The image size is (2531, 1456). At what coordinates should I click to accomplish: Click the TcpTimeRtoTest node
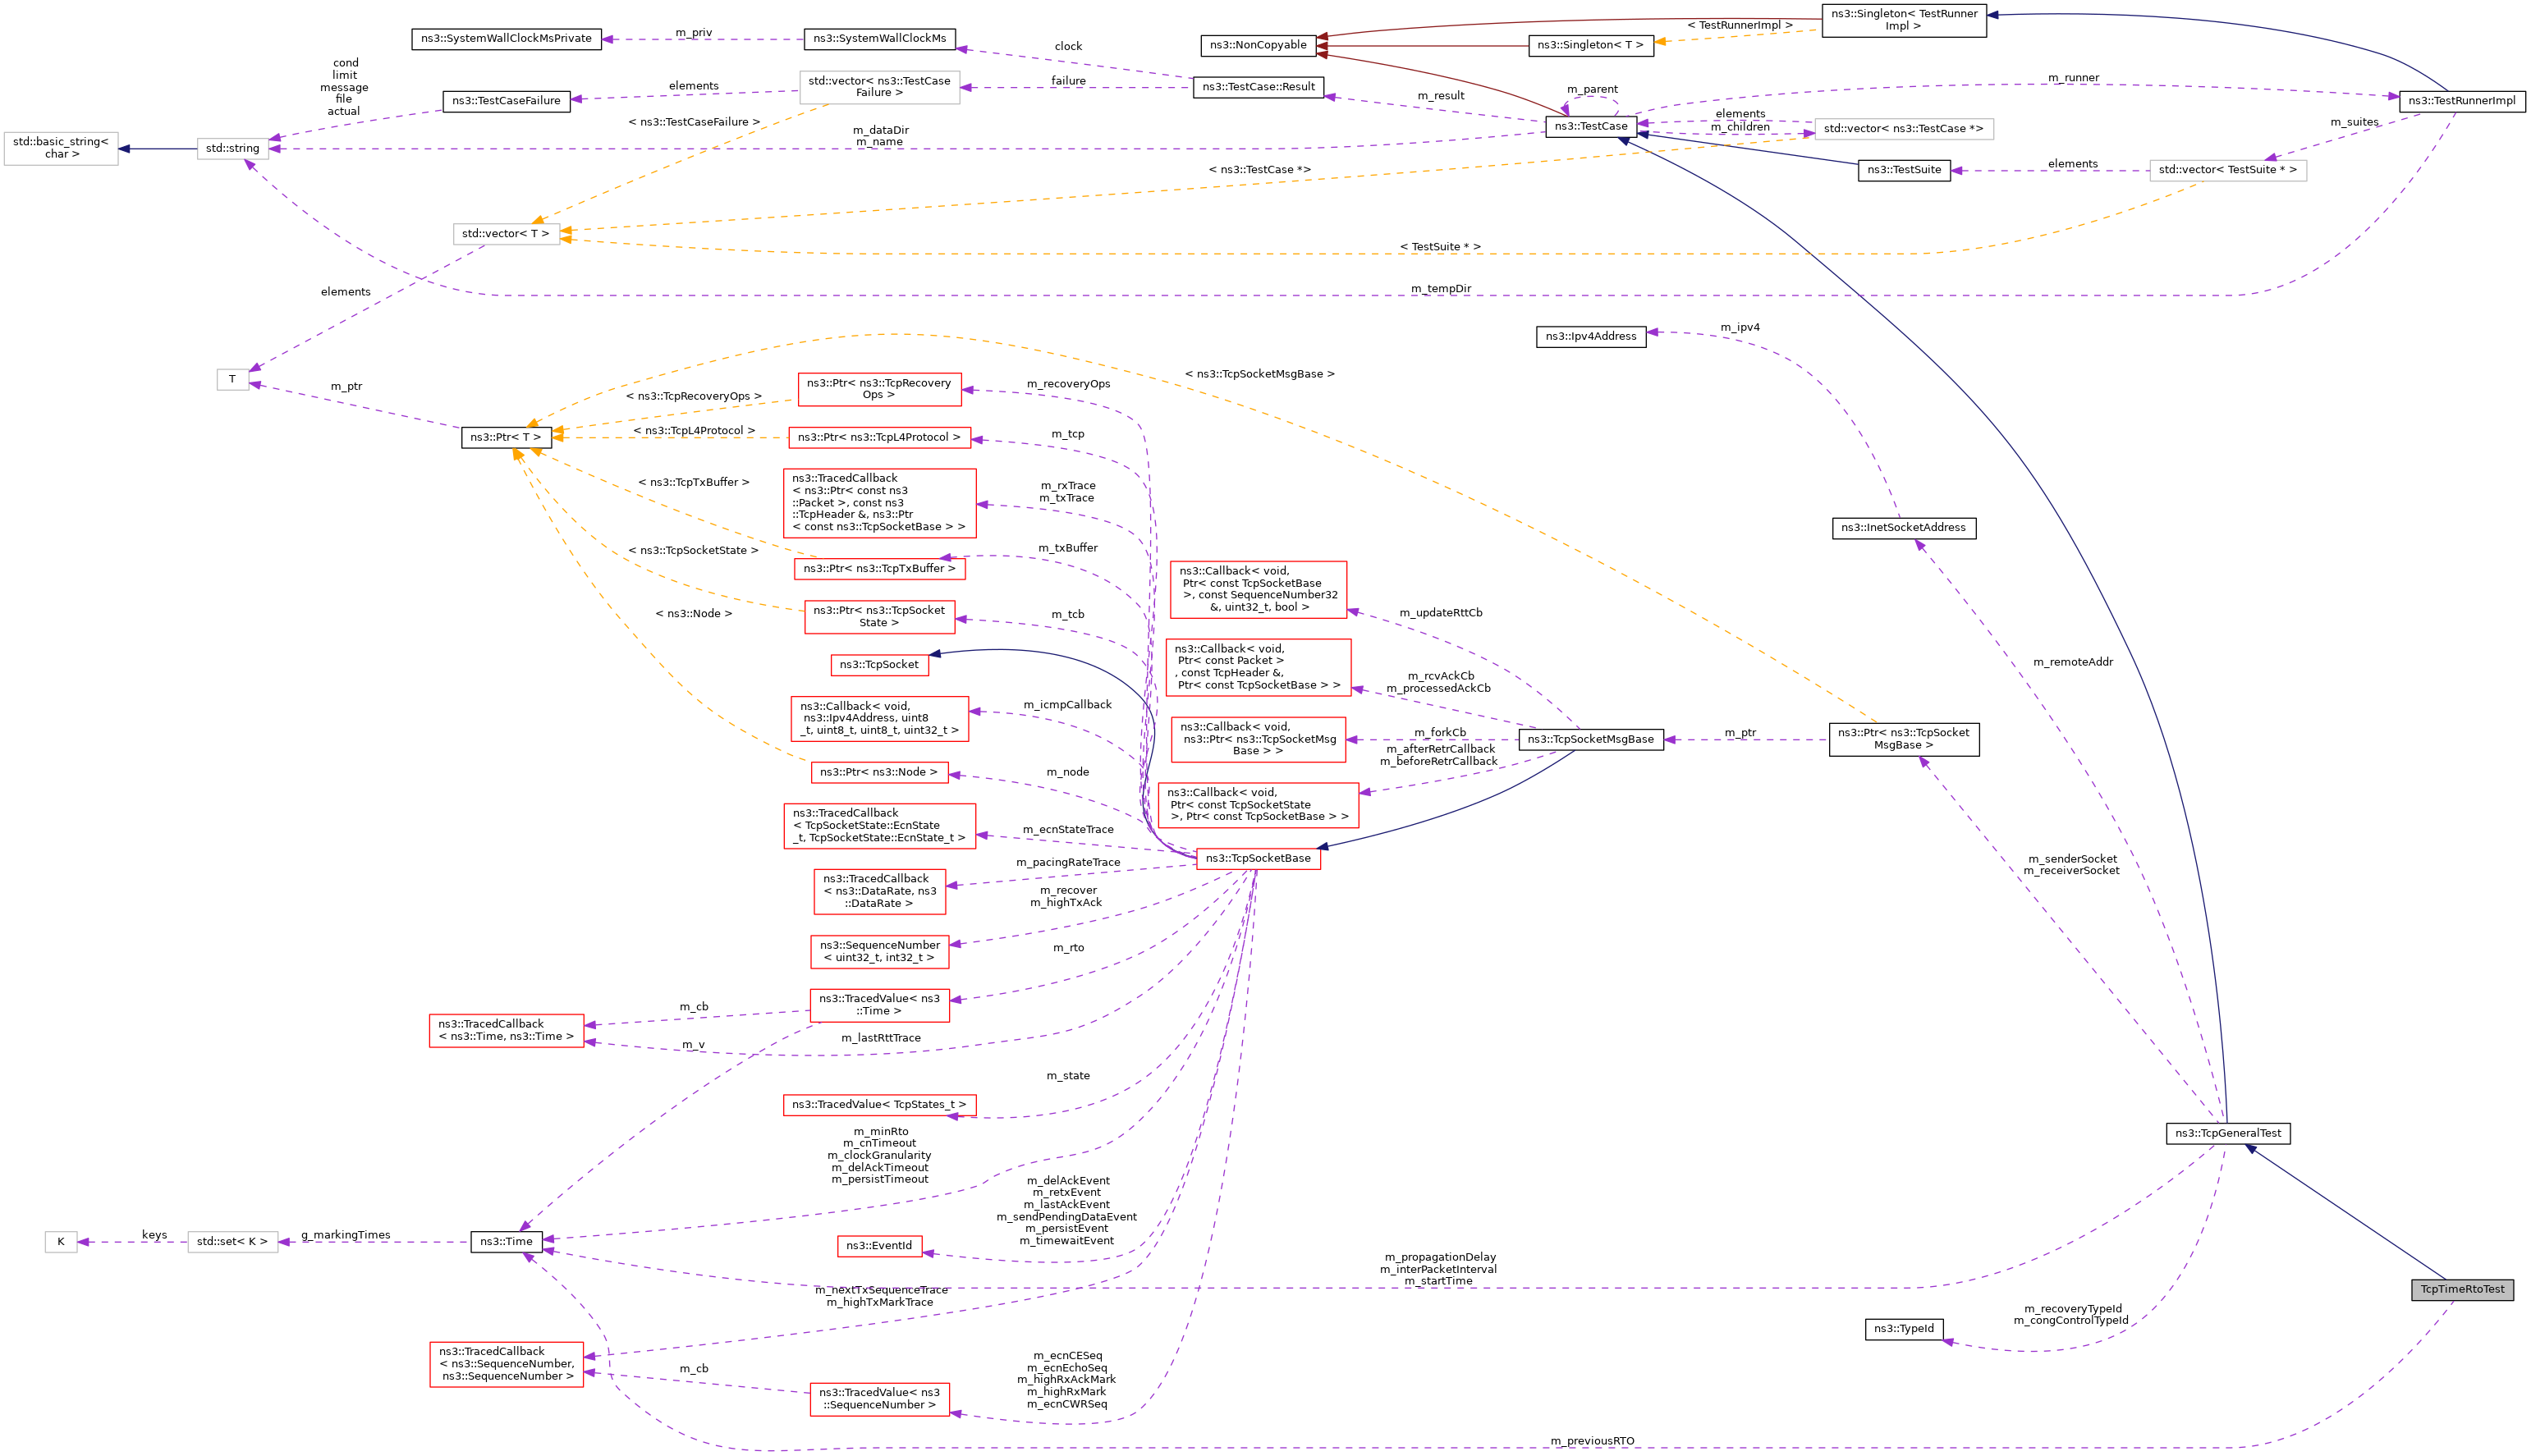point(2461,1289)
